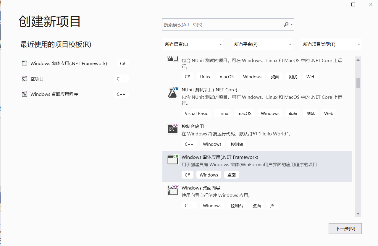Click the macOS tag on Visual Basic NUnit template
This screenshot has height=246, width=378.
click(244, 113)
